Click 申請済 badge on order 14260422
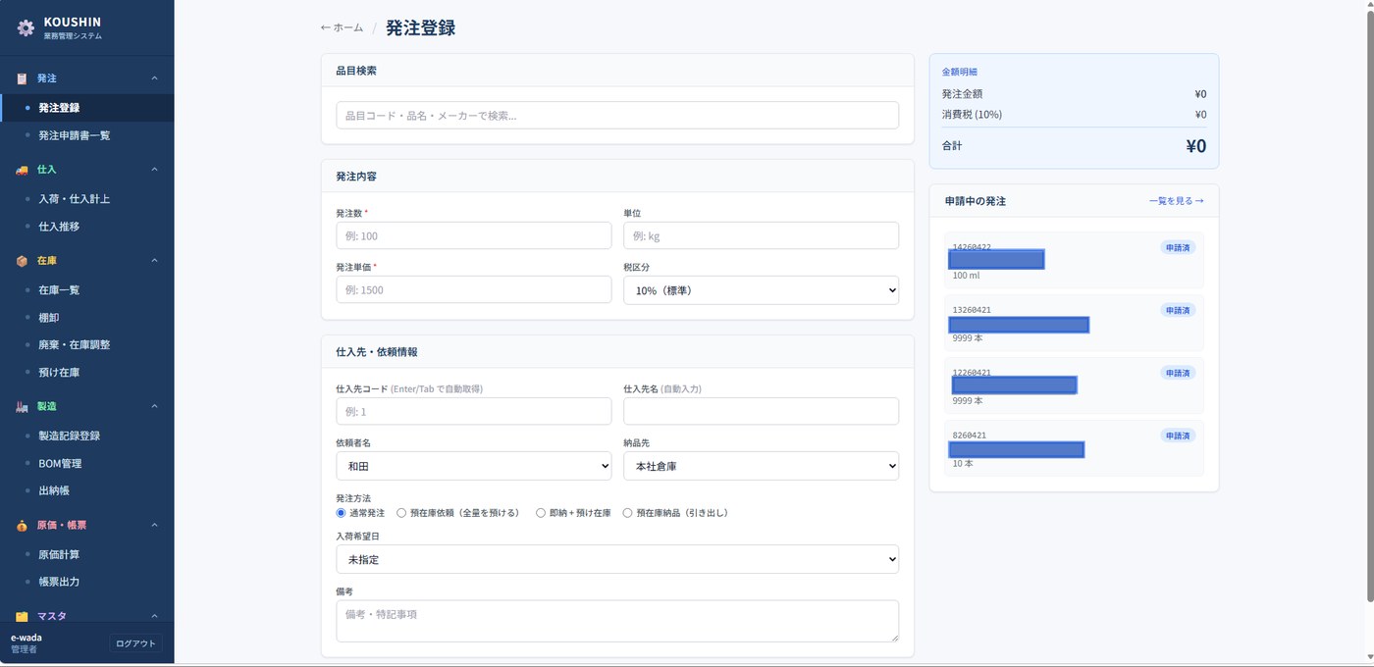The image size is (1374, 667). (x=1178, y=247)
